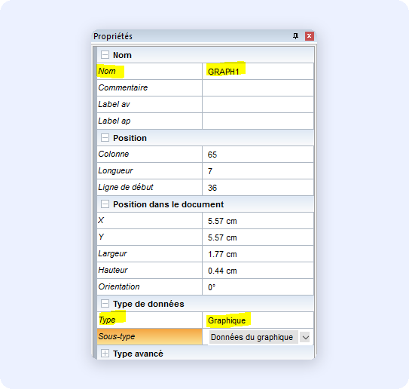The image size is (409, 389).
Task: Select the Orientation value 0°
Action: 258,287
